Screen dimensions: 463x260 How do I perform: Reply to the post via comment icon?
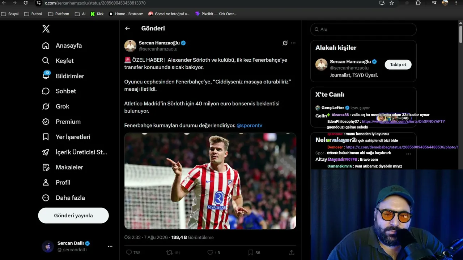click(129, 252)
